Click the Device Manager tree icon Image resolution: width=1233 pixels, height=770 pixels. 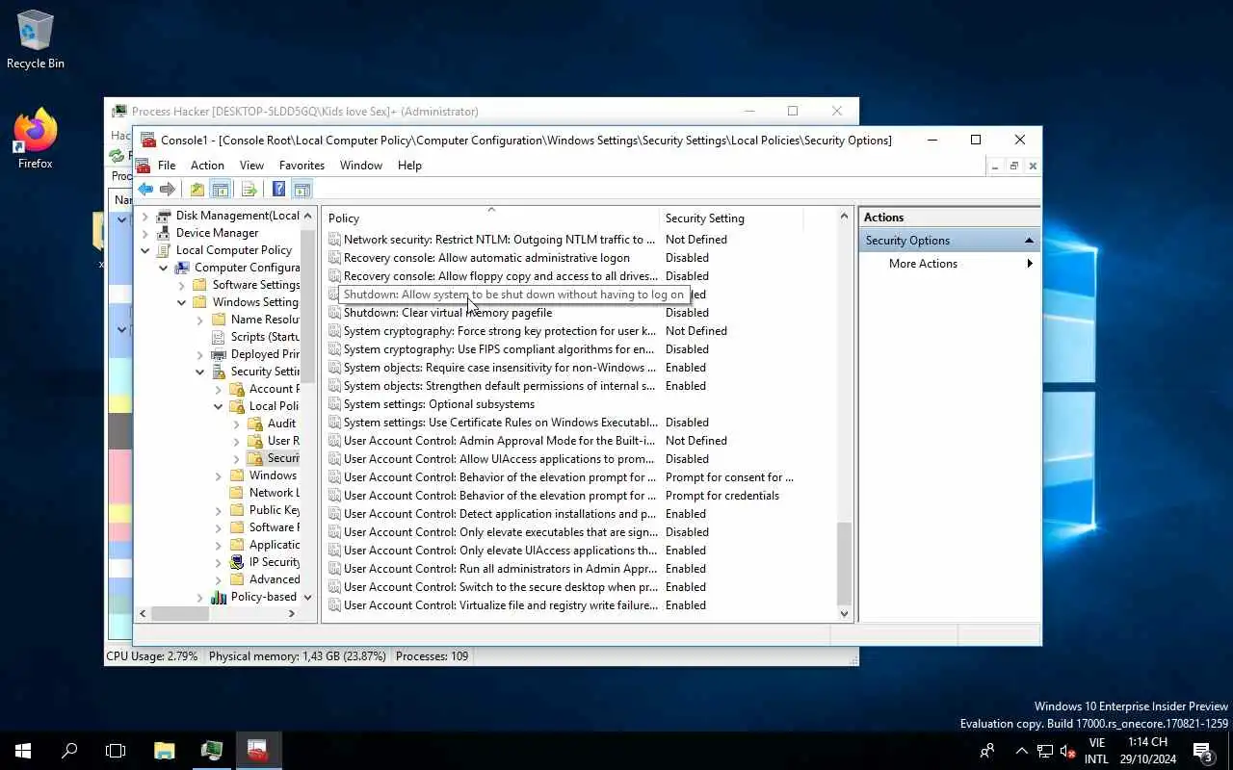click(x=164, y=233)
